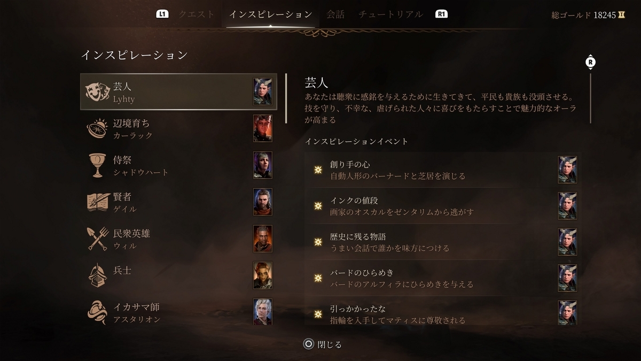Viewport: 641px width, 361px height.
Task: Click Shadowheart's portrait in the 侍祭 row
Action: pyautogui.click(x=263, y=165)
